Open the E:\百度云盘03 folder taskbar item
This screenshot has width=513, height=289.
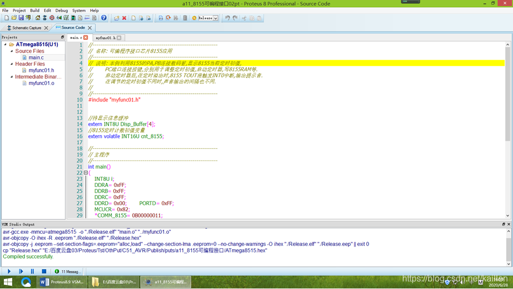click(x=114, y=282)
